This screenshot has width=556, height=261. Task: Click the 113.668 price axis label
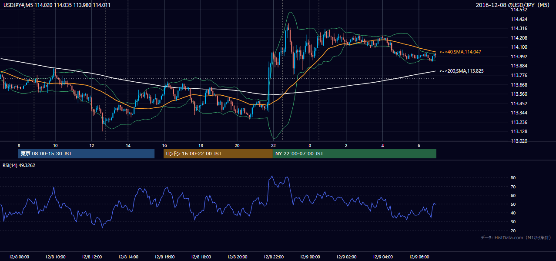[519, 85]
